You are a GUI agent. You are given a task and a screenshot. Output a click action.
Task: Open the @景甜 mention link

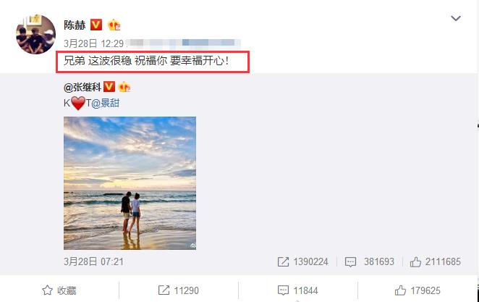pos(106,104)
